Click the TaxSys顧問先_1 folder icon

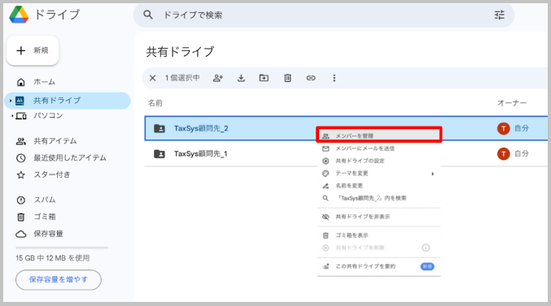pyautogui.click(x=160, y=154)
